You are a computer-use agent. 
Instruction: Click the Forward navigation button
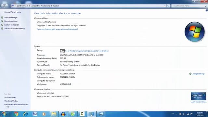(6, 6)
